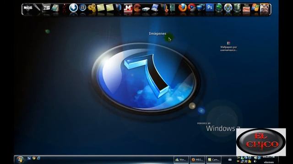This screenshot has height=164, width=293.
Task: Launch Google Chrome from the dock
Action: click(191, 8)
